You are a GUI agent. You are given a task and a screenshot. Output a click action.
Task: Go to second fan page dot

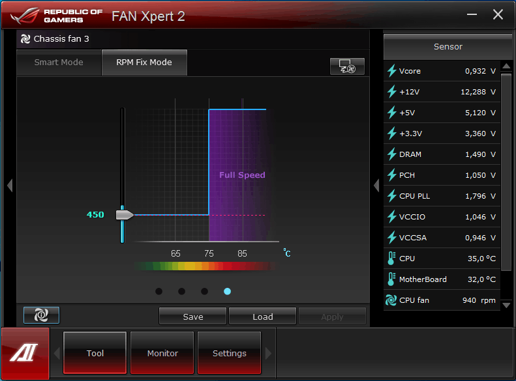(x=181, y=291)
